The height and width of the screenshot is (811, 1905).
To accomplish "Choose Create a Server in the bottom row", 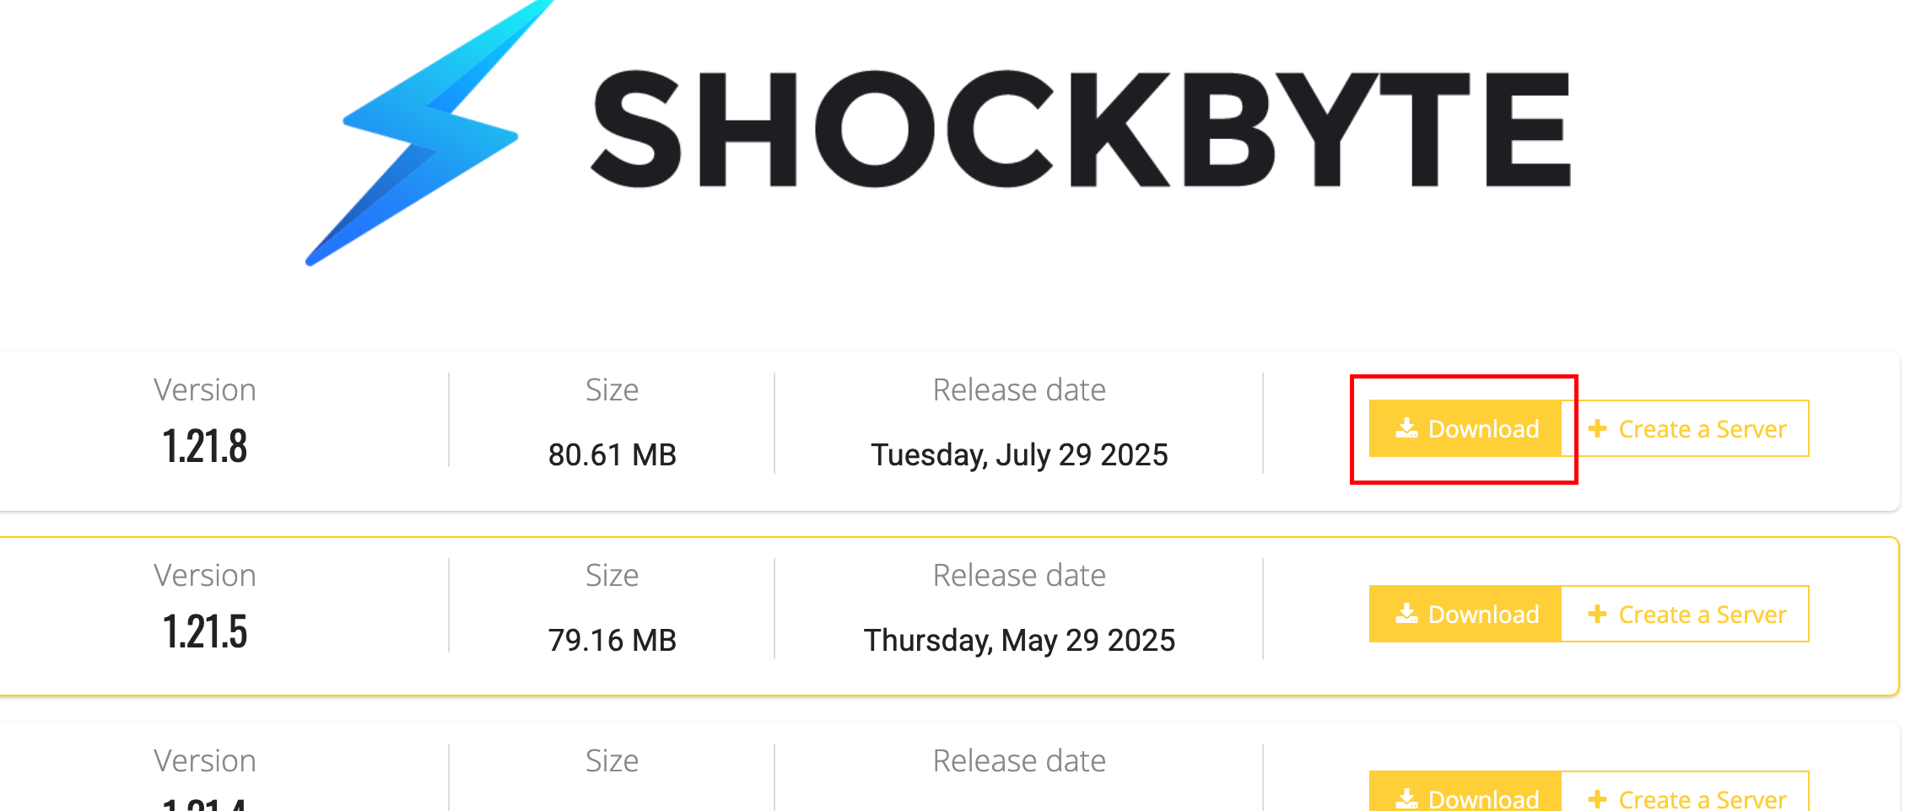I will click(x=1702, y=798).
